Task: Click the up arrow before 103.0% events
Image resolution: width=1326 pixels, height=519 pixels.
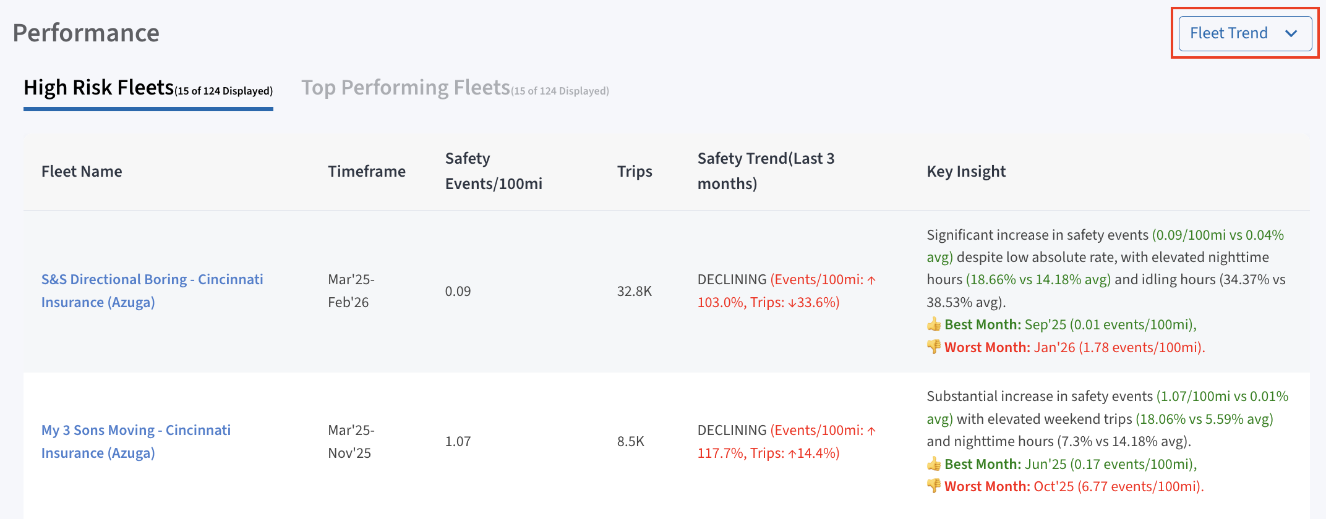Action: (x=871, y=280)
